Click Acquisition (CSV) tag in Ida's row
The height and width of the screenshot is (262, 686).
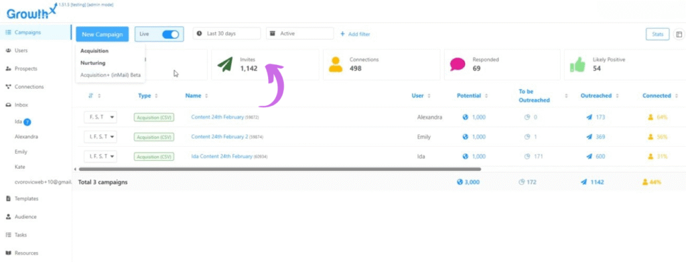coord(154,156)
